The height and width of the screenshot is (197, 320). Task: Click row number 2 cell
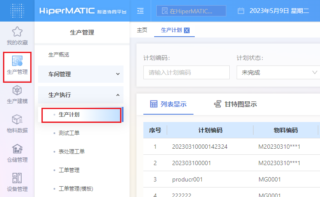click(x=155, y=163)
